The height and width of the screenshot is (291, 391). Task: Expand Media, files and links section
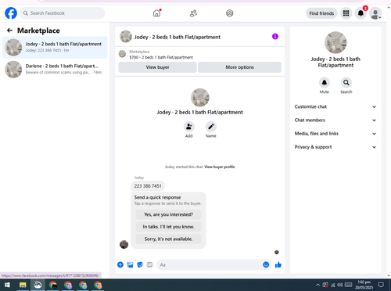pos(335,134)
